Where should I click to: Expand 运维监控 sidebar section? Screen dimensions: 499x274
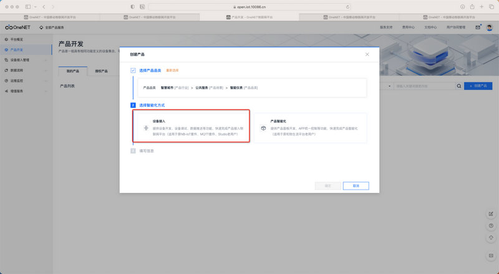[x=26, y=81]
